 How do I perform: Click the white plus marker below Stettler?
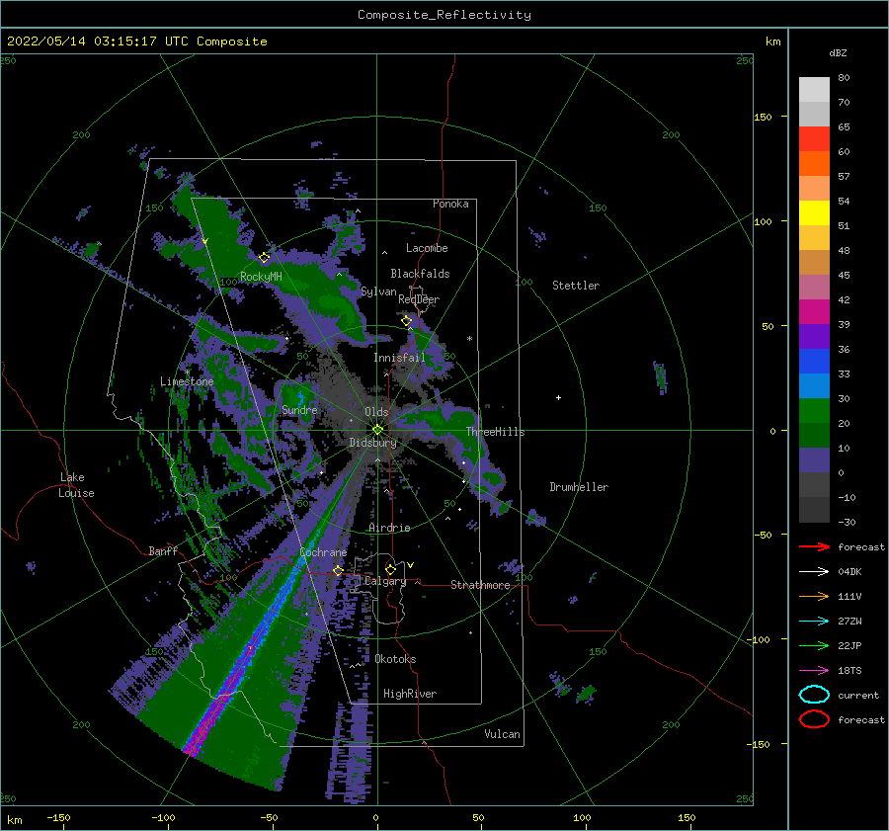[558, 397]
